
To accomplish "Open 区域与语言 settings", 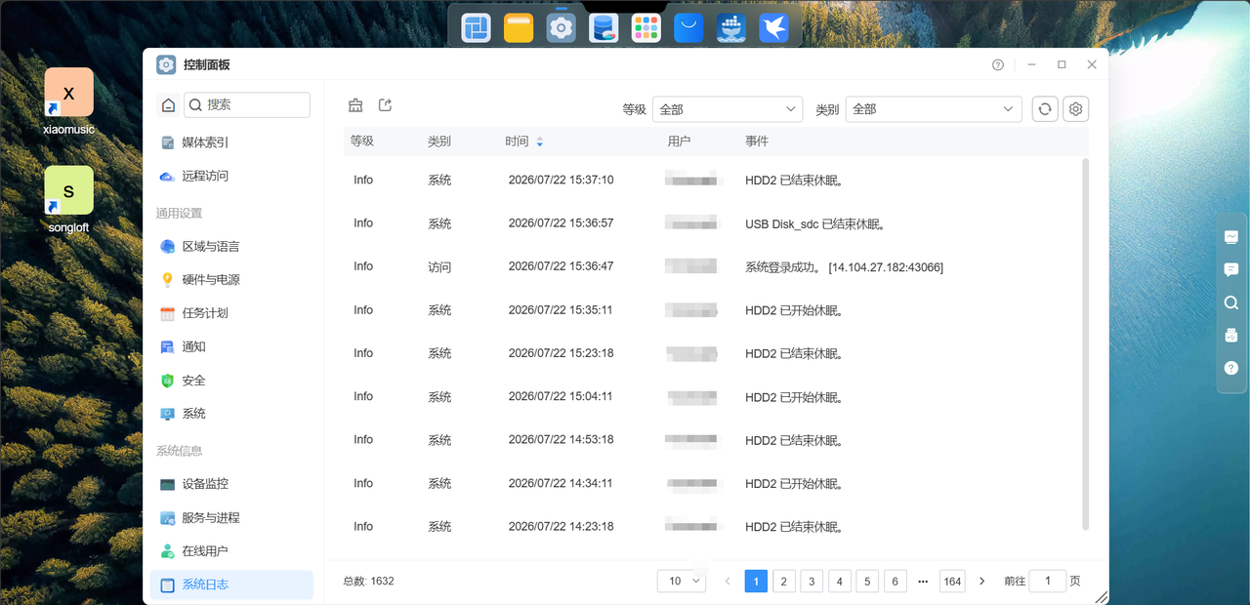I will 231,246.
